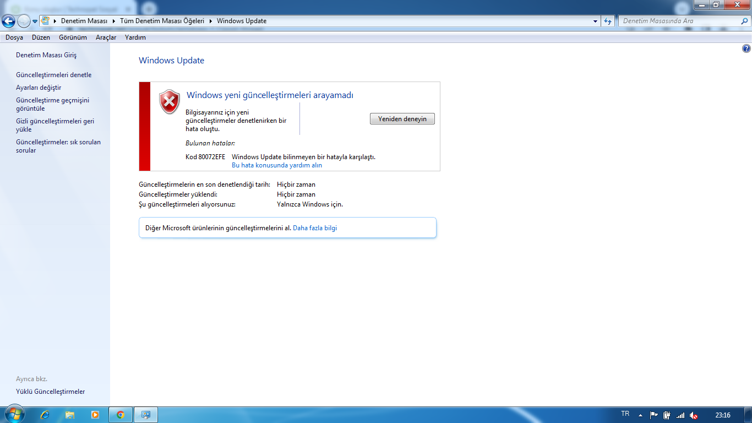
Task: Show hidden tray icons arrow
Action: [x=640, y=415]
